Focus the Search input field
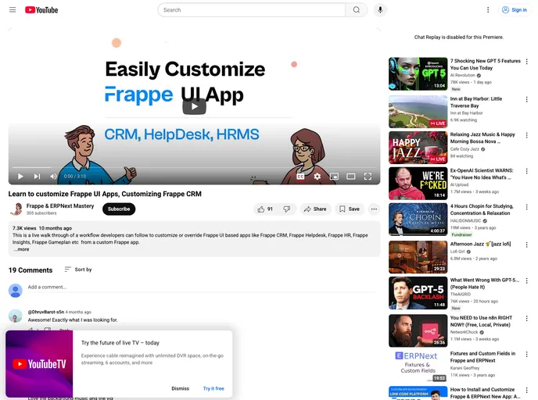Viewport: 538px width, 400px height. click(252, 10)
